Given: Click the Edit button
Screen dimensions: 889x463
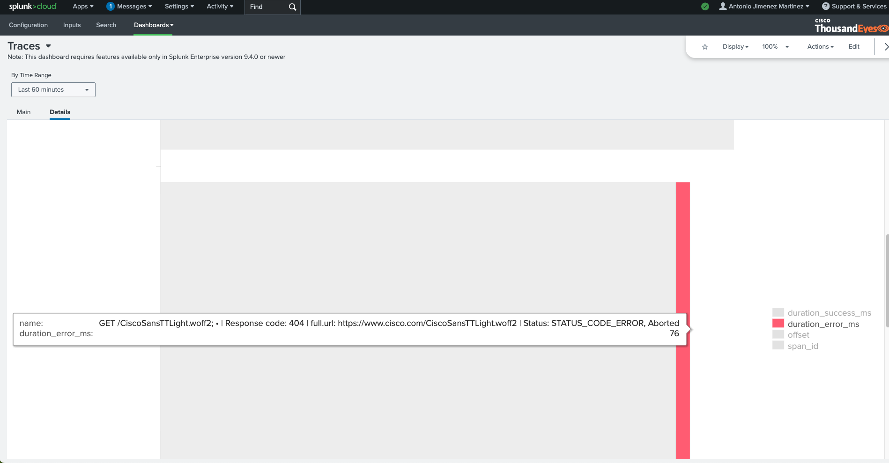Looking at the screenshot, I should 853,47.
